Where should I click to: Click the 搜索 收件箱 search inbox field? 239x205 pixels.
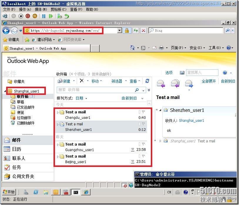click(96, 90)
